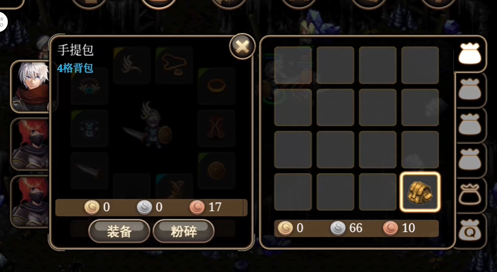Screen dimensions: 497x272
Task: Switch to the third bag tab
Action: click(x=470, y=125)
